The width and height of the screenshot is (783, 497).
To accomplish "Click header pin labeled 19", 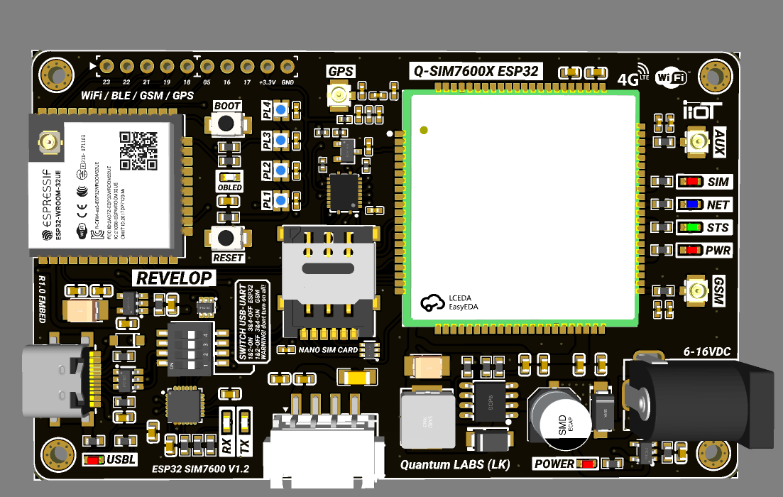I will [x=167, y=66].
